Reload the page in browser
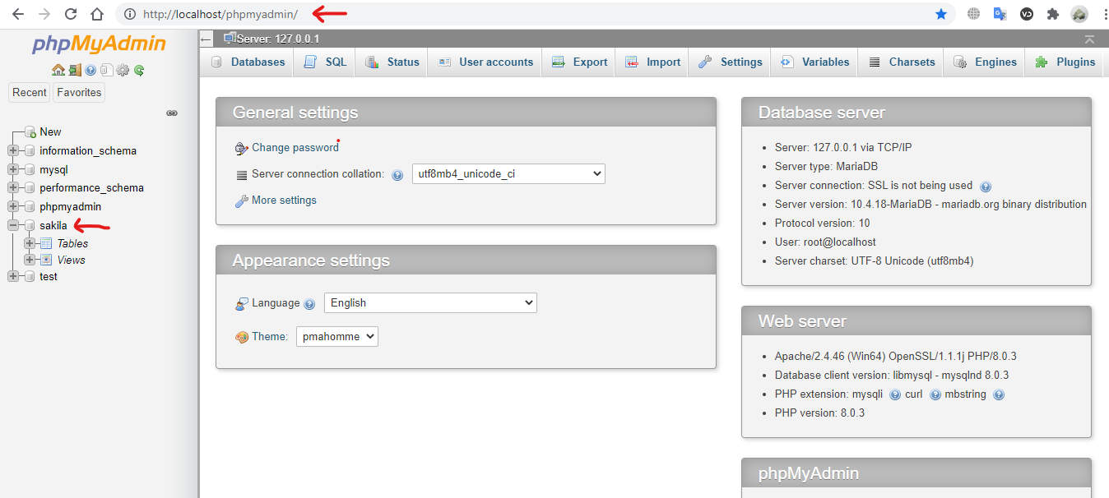 click(x=71, y=14)
